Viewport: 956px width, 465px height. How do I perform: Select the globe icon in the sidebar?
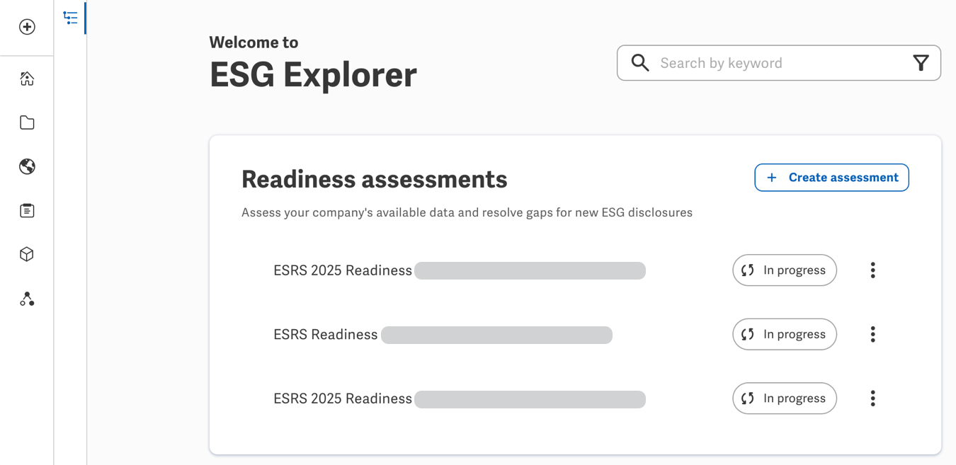click(27, 166)
